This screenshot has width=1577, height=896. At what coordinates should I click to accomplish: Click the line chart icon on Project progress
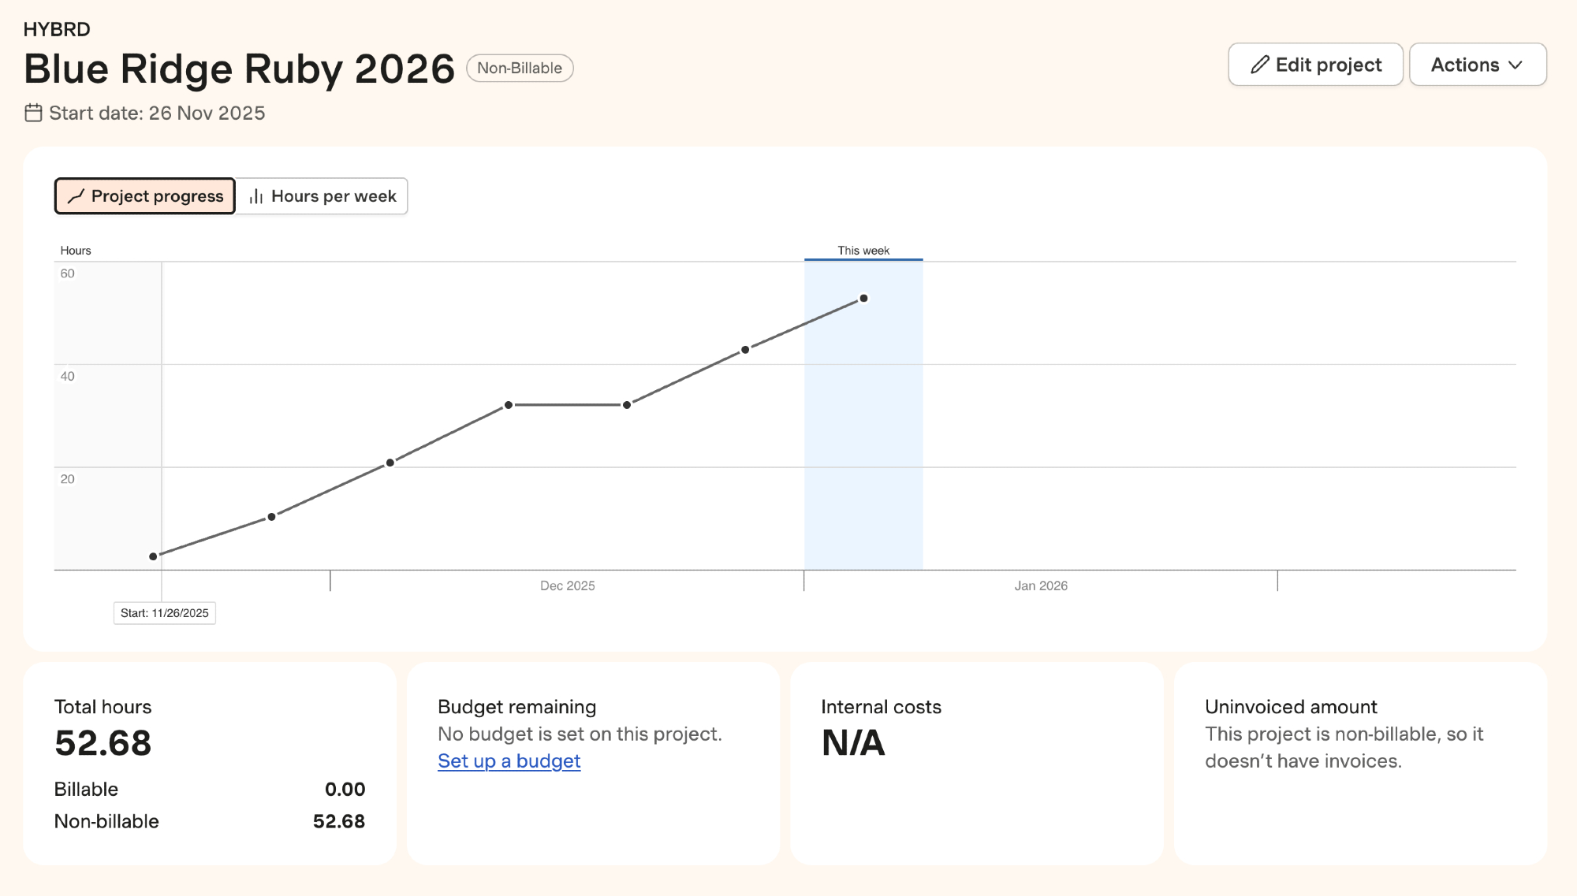click(x=76, y=196)
